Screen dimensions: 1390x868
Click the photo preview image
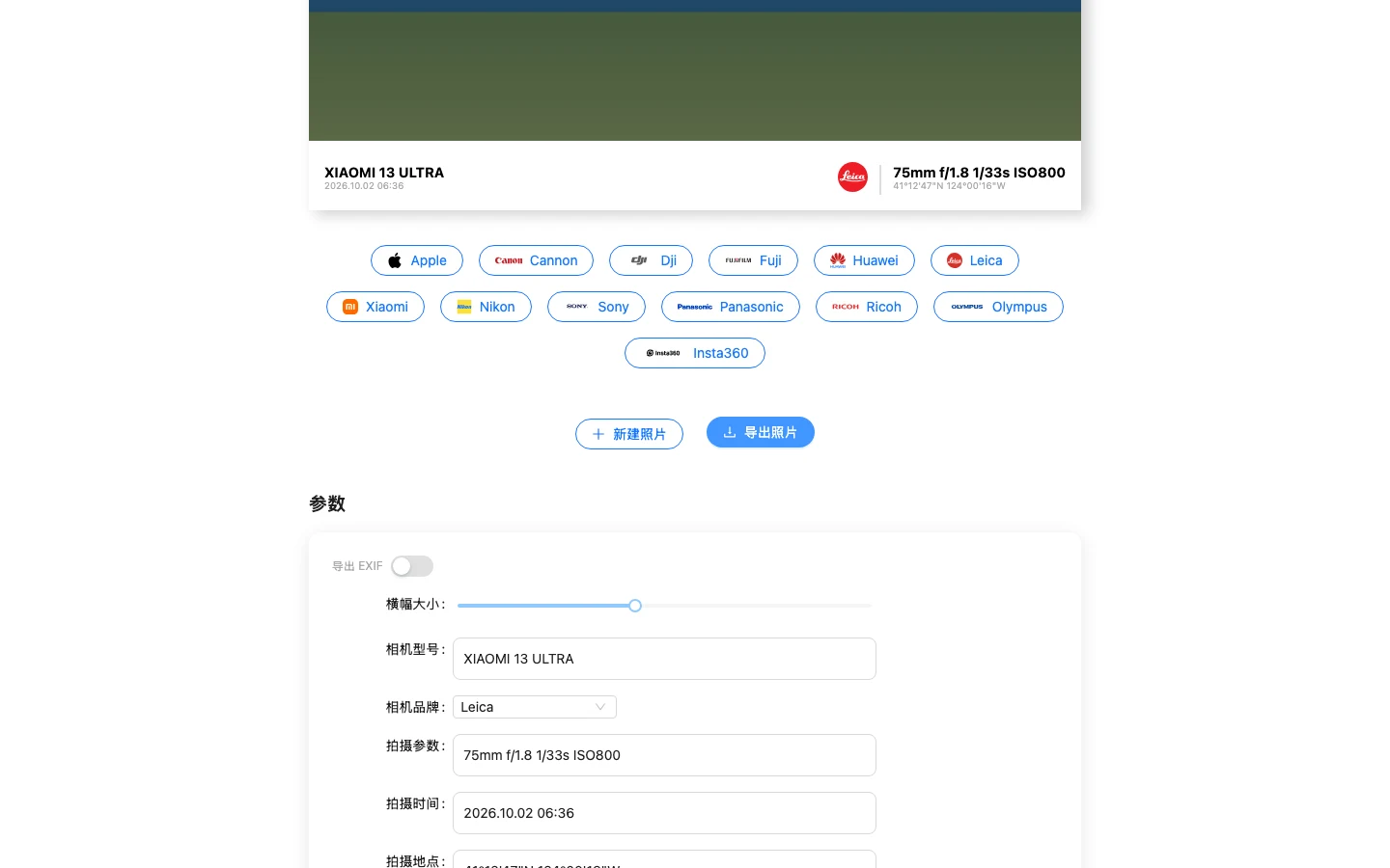695,70
